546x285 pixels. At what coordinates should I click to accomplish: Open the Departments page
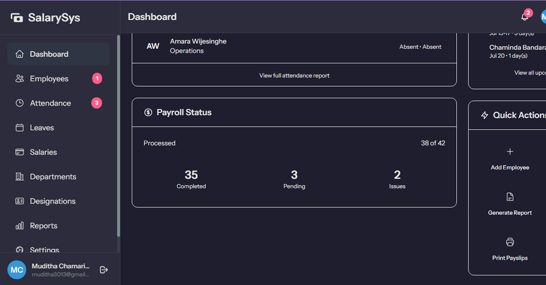tap(53, 177)
